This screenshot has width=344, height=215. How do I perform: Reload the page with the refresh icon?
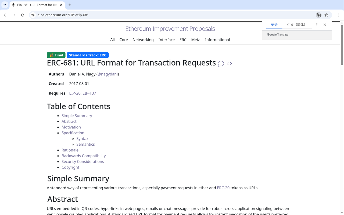tap(23, 15)
